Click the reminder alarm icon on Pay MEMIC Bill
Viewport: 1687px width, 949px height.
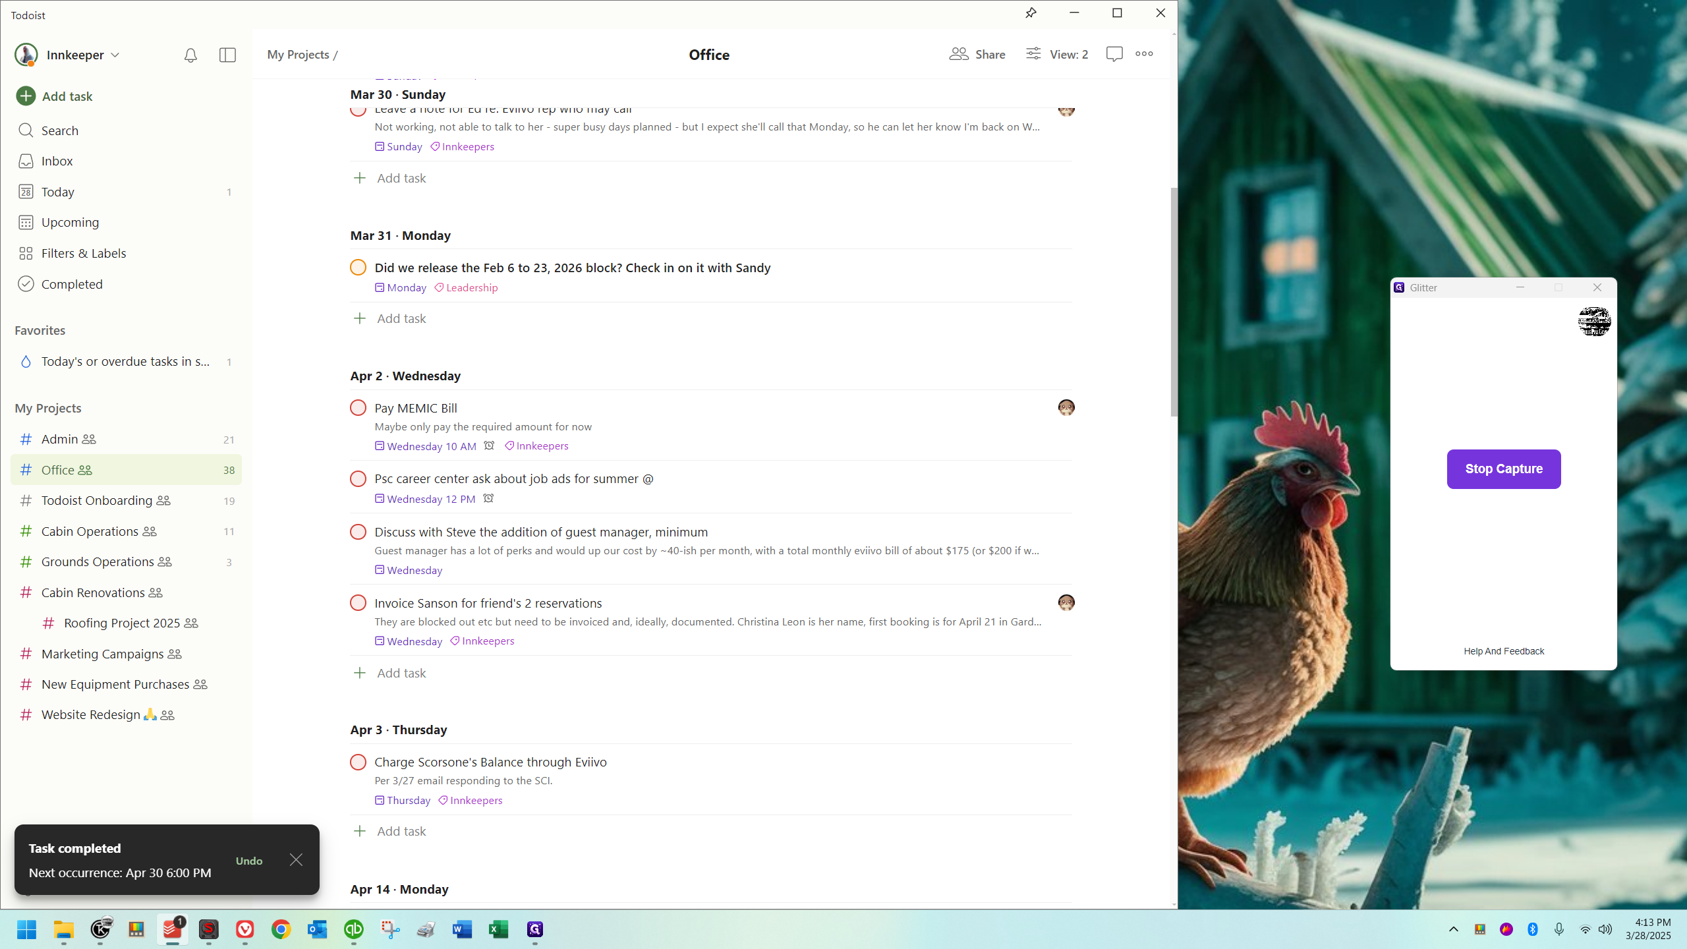tap(489, 446)
